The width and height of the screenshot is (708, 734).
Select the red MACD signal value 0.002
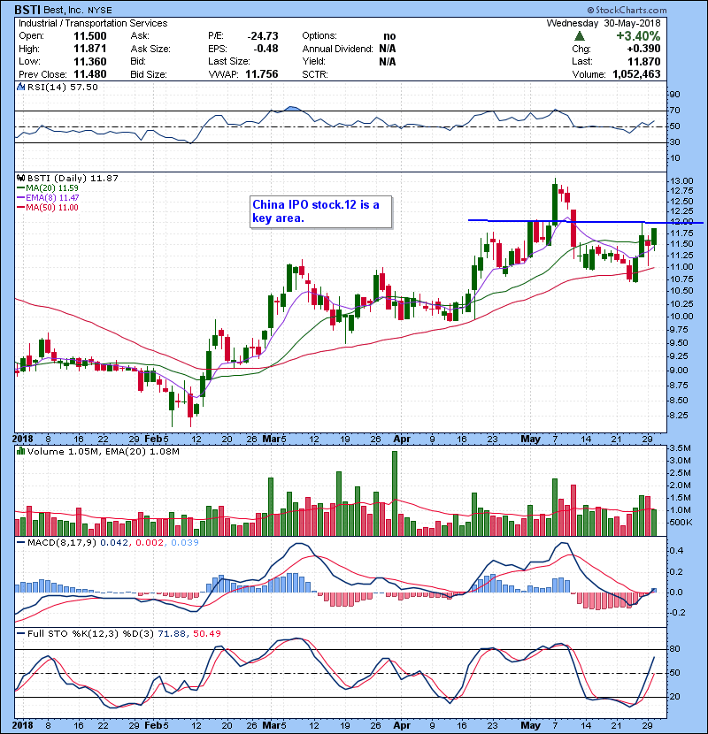point(150,543)
